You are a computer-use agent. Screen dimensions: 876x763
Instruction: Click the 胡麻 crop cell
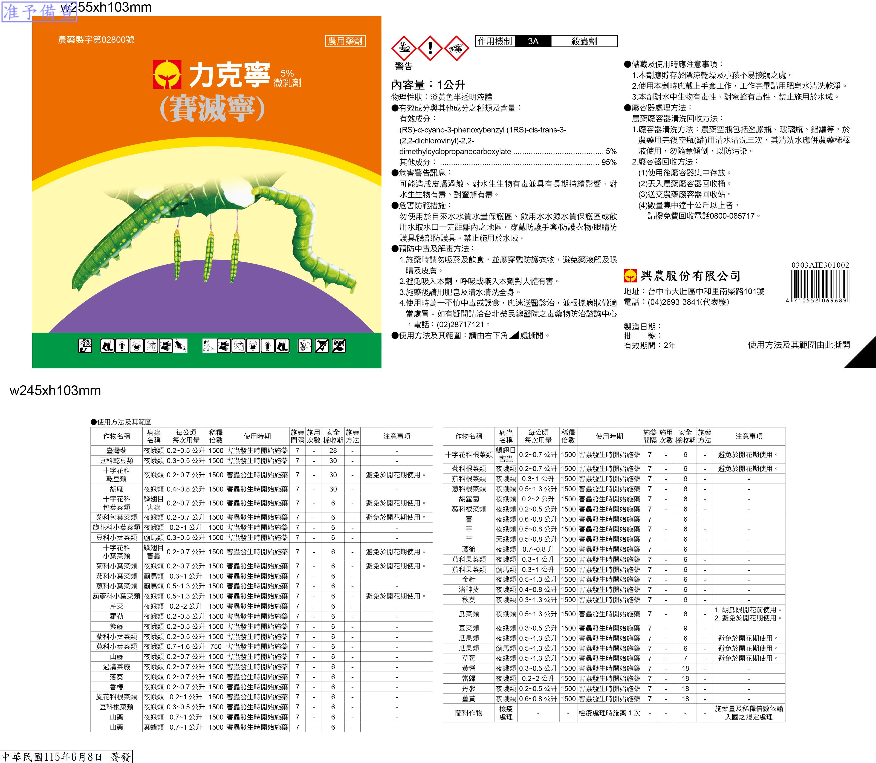[x=117, y=489]
